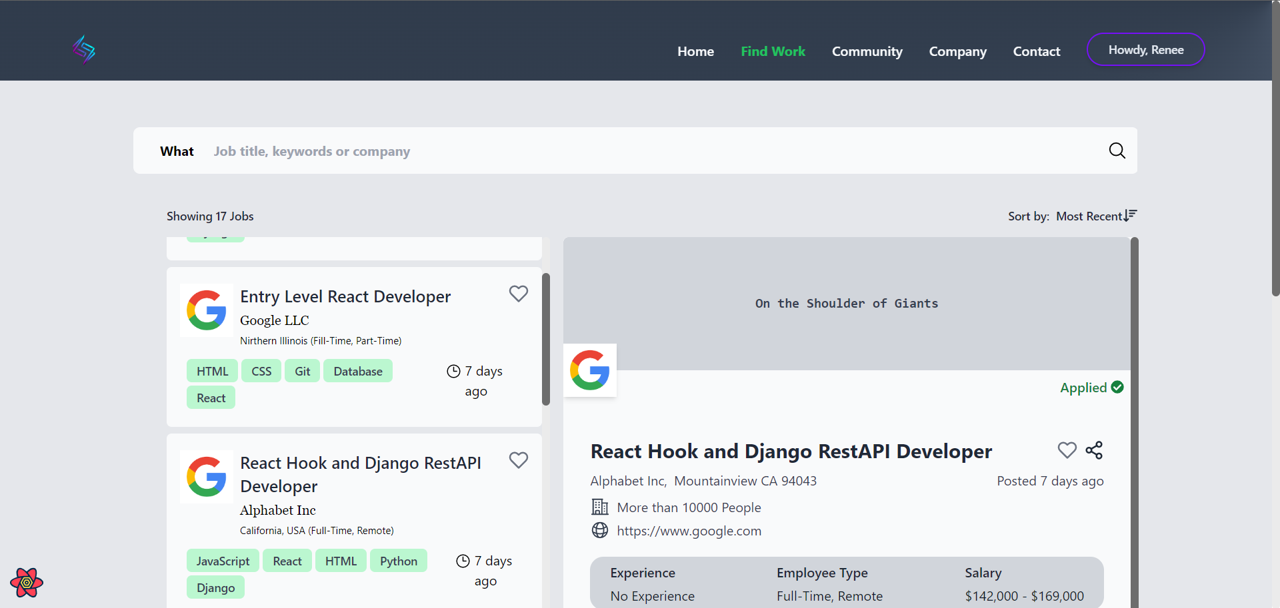Click Google logo on Alphabet Inc card

tap(207, 477)
